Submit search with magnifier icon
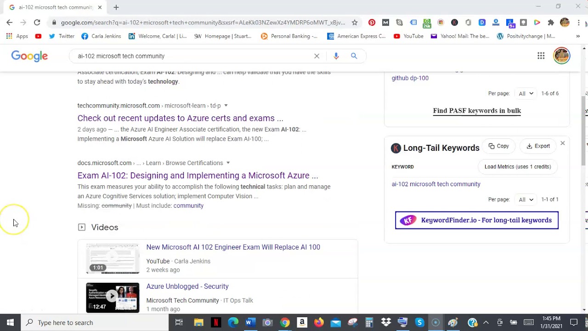The width and height of the screenshot is (588, 331). point(354,56)
